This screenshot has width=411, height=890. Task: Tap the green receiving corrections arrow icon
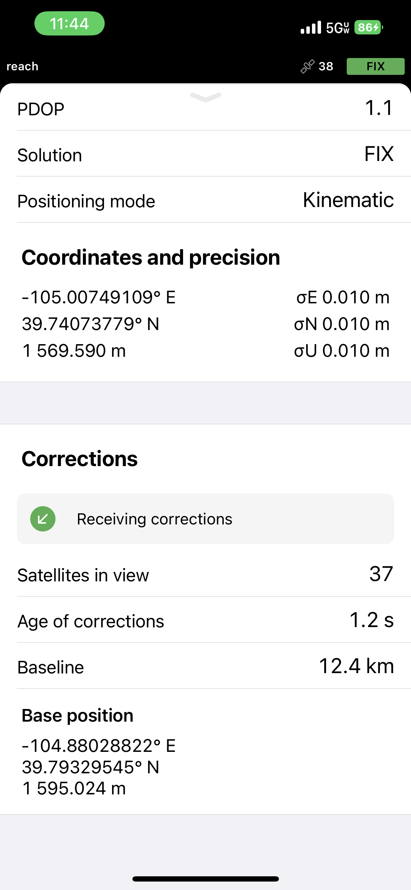[43, 519]
